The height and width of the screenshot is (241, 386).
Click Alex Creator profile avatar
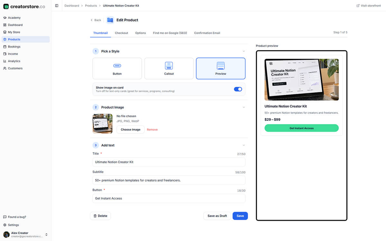(x=6, y=235)
